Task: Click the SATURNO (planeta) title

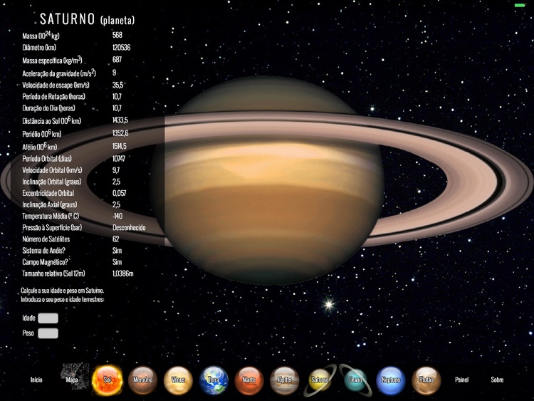Action: click(x=87, y=19)
